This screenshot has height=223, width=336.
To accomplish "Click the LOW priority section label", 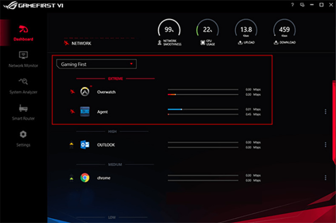I will click(111, 217).
